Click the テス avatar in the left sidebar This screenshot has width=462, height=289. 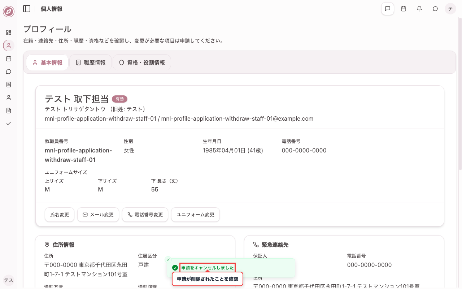point(9,280)
